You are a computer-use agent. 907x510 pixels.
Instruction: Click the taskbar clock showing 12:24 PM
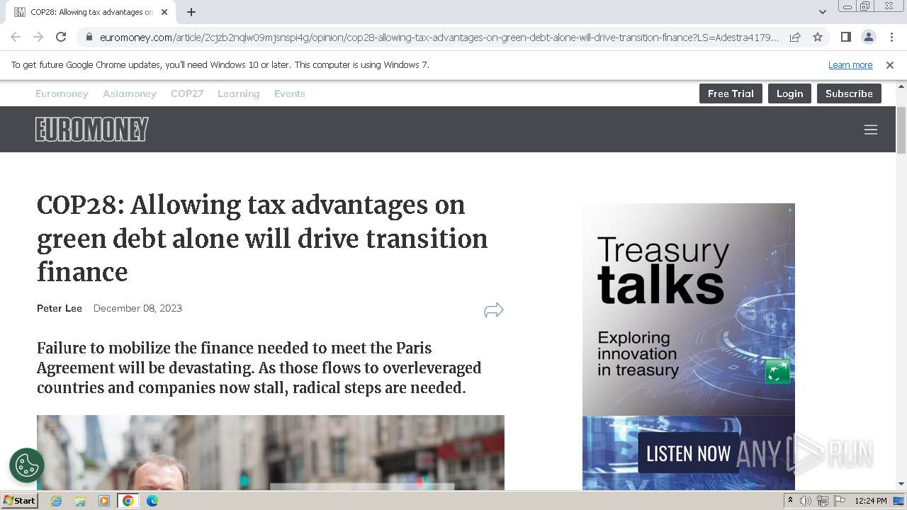point(871,501)
